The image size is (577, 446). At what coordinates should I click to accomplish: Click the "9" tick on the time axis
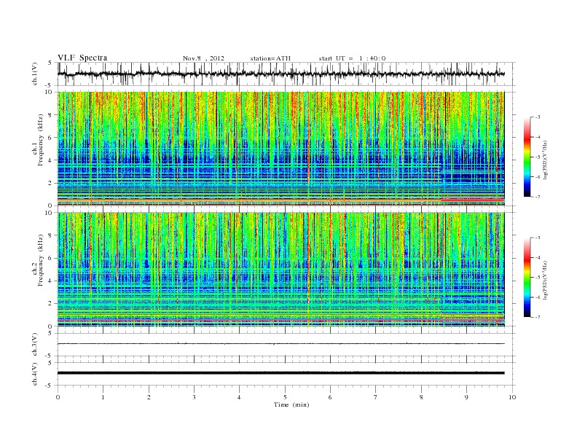click(x=466, y=397)
